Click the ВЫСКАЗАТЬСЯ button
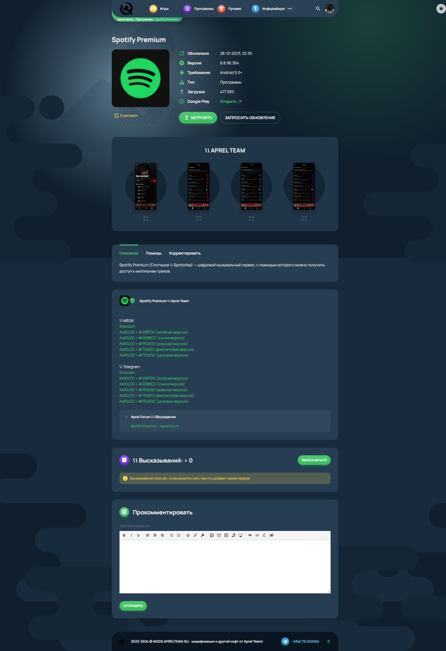Image resolution: width=446 pixels, height=651 pixels. pos(314,460)
